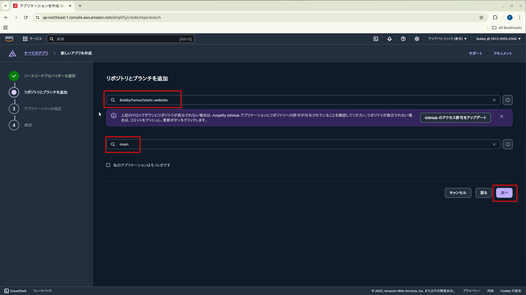Open AWS settings gear icon
This screenshot has width=526, height=295.
click(x=417, y=39)
